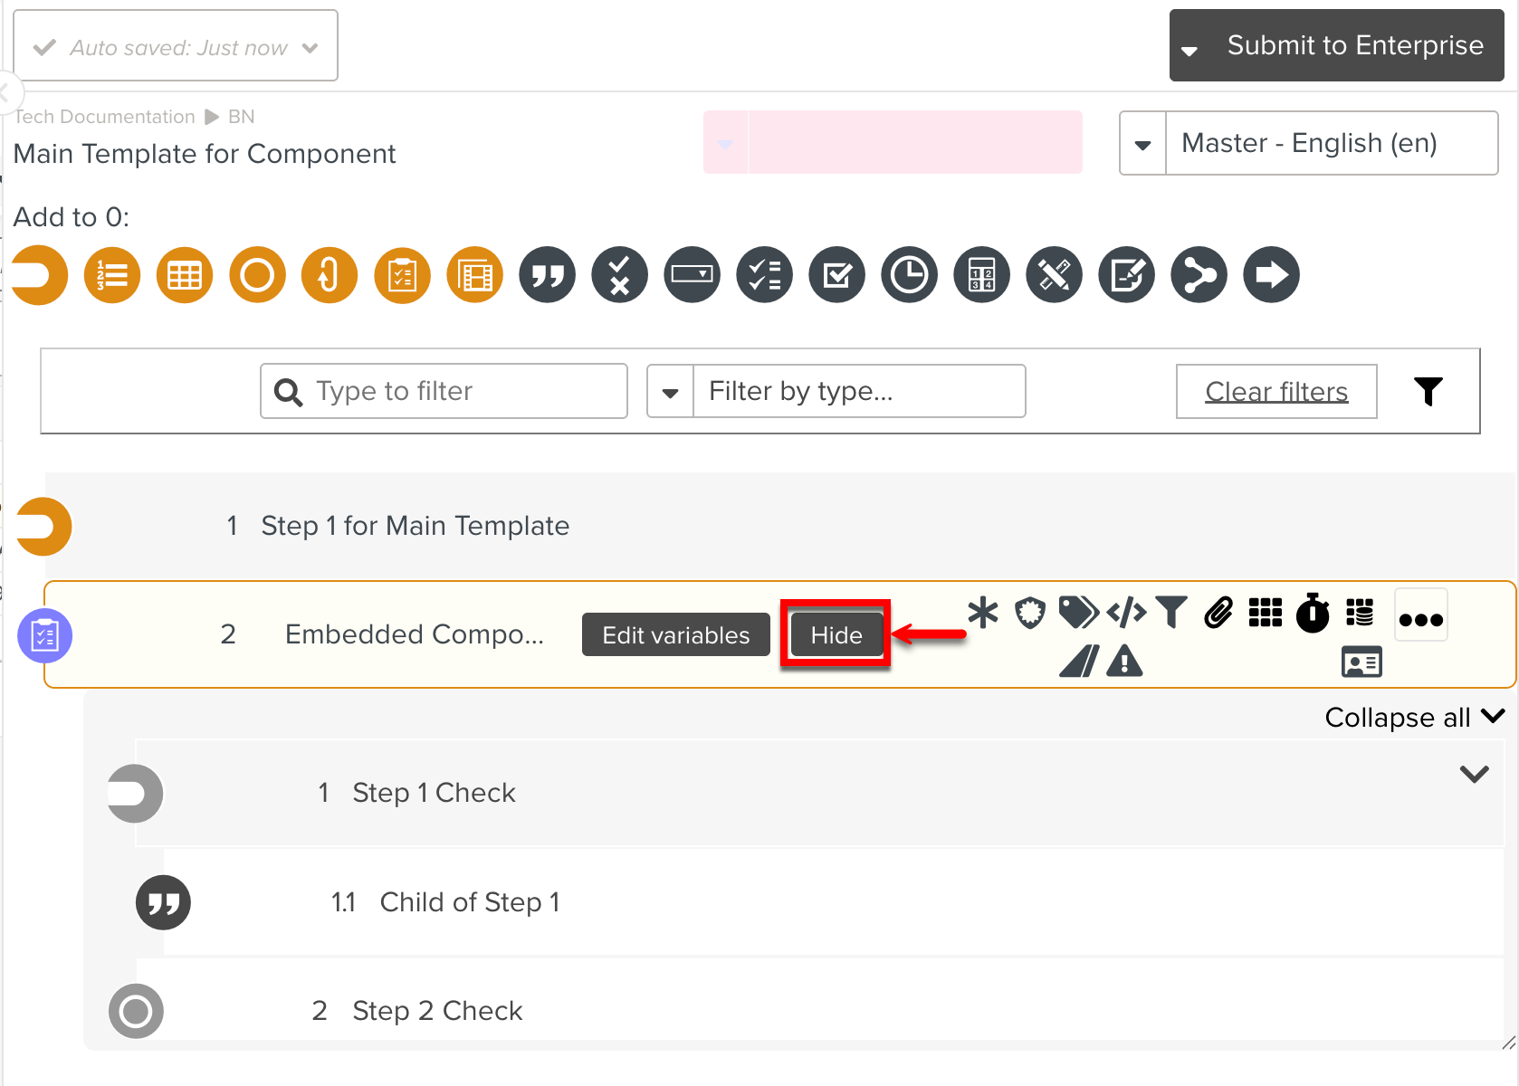
Task: Add a quote text element (dark quote icon)
Action: 547,275
